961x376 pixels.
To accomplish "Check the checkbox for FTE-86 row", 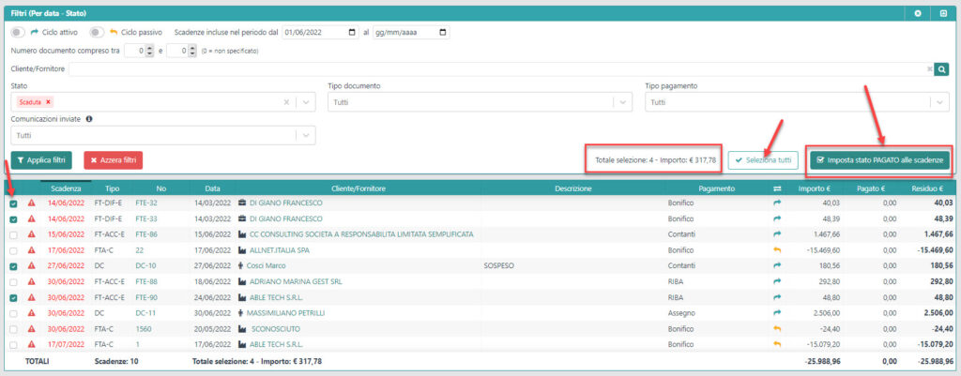I will [x=13, y=234].
